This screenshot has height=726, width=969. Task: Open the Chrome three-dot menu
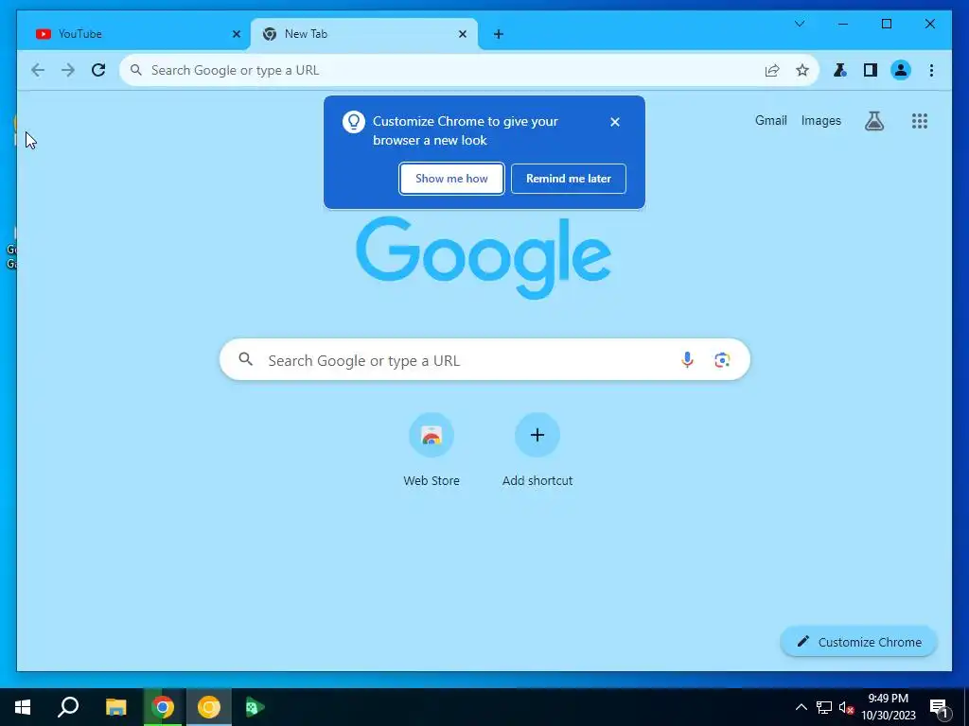coord(931,70)
